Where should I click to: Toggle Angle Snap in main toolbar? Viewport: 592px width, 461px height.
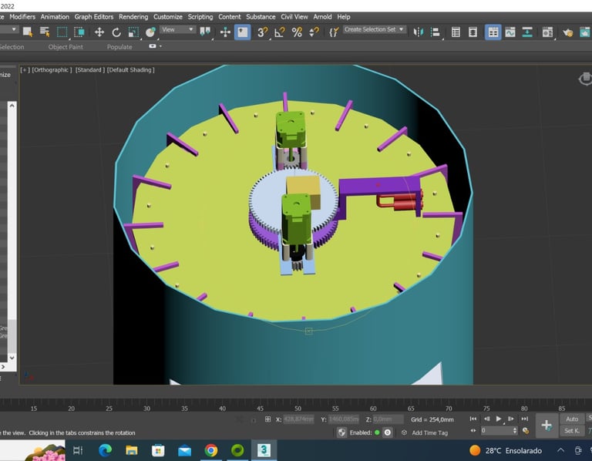point(279,32)
